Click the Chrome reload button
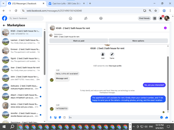This screenshot has width=174, height=130. click(x=16, y=11)
